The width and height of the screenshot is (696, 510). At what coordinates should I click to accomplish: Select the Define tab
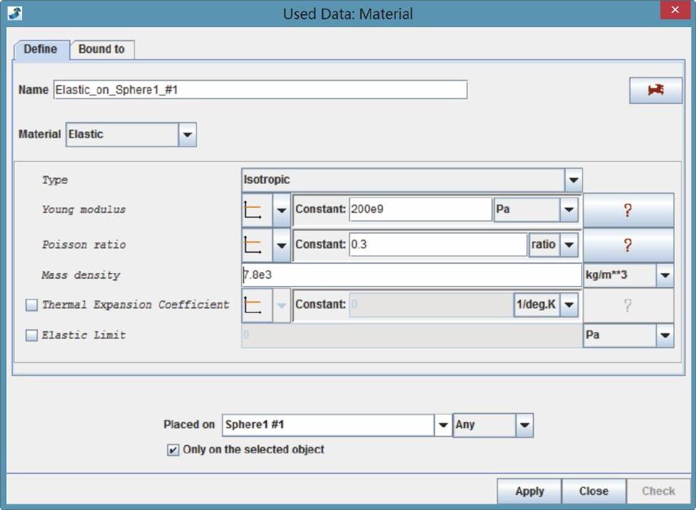tap(41, 49)
